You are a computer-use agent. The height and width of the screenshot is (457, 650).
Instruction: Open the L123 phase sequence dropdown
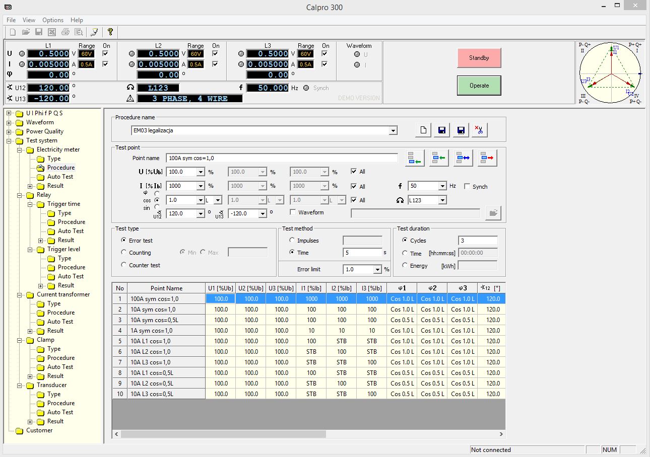pos(442,200)
